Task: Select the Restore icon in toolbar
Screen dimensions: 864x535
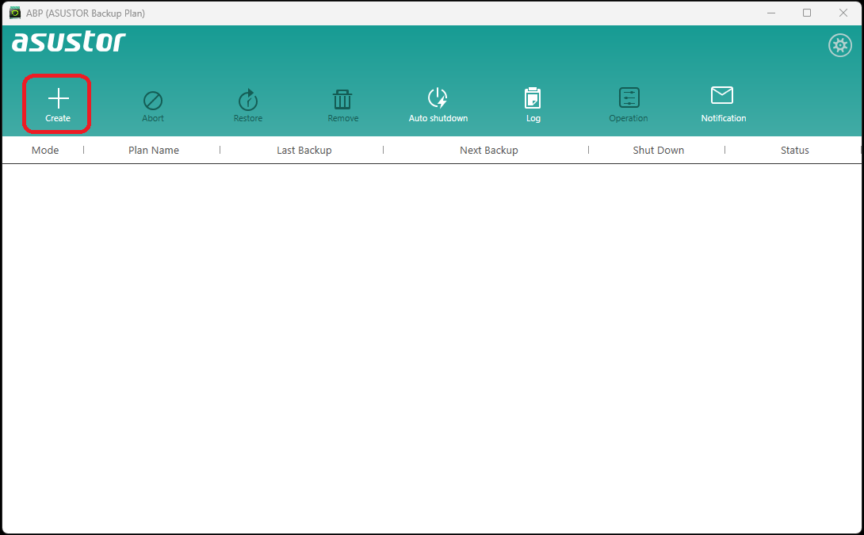Action: click(248, 100)
